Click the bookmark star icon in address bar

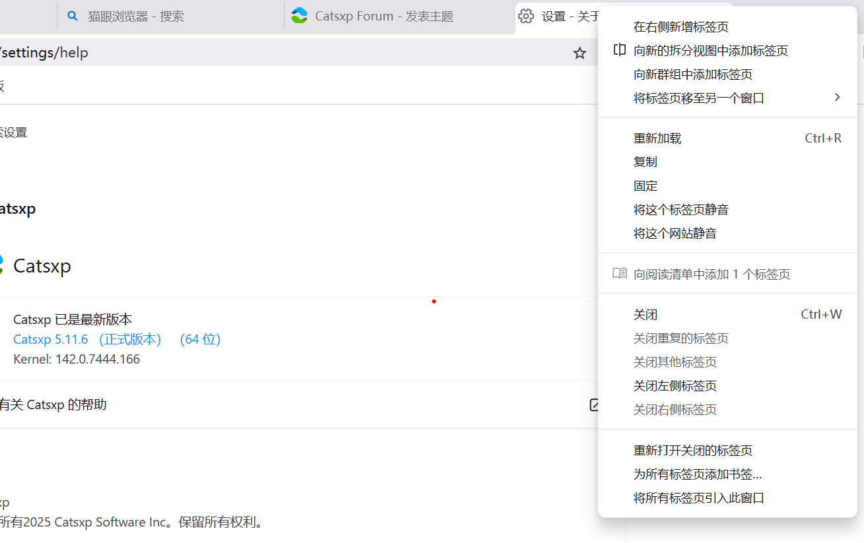pyautogui.click(x=580, y=53)
